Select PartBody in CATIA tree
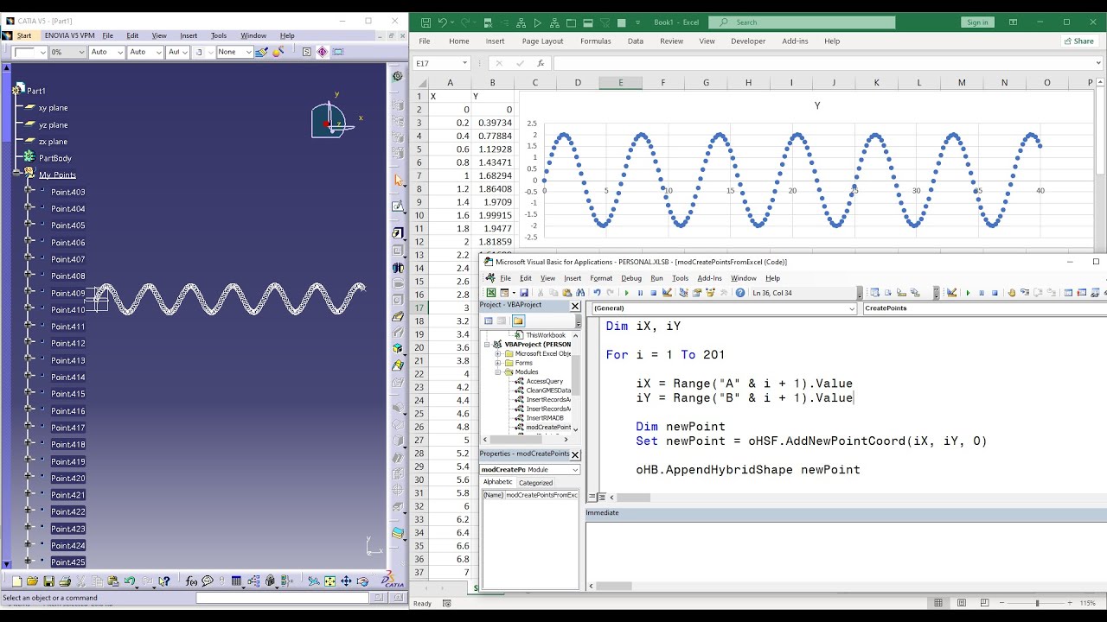This screenshot has width=1107, height=622. 54,158
